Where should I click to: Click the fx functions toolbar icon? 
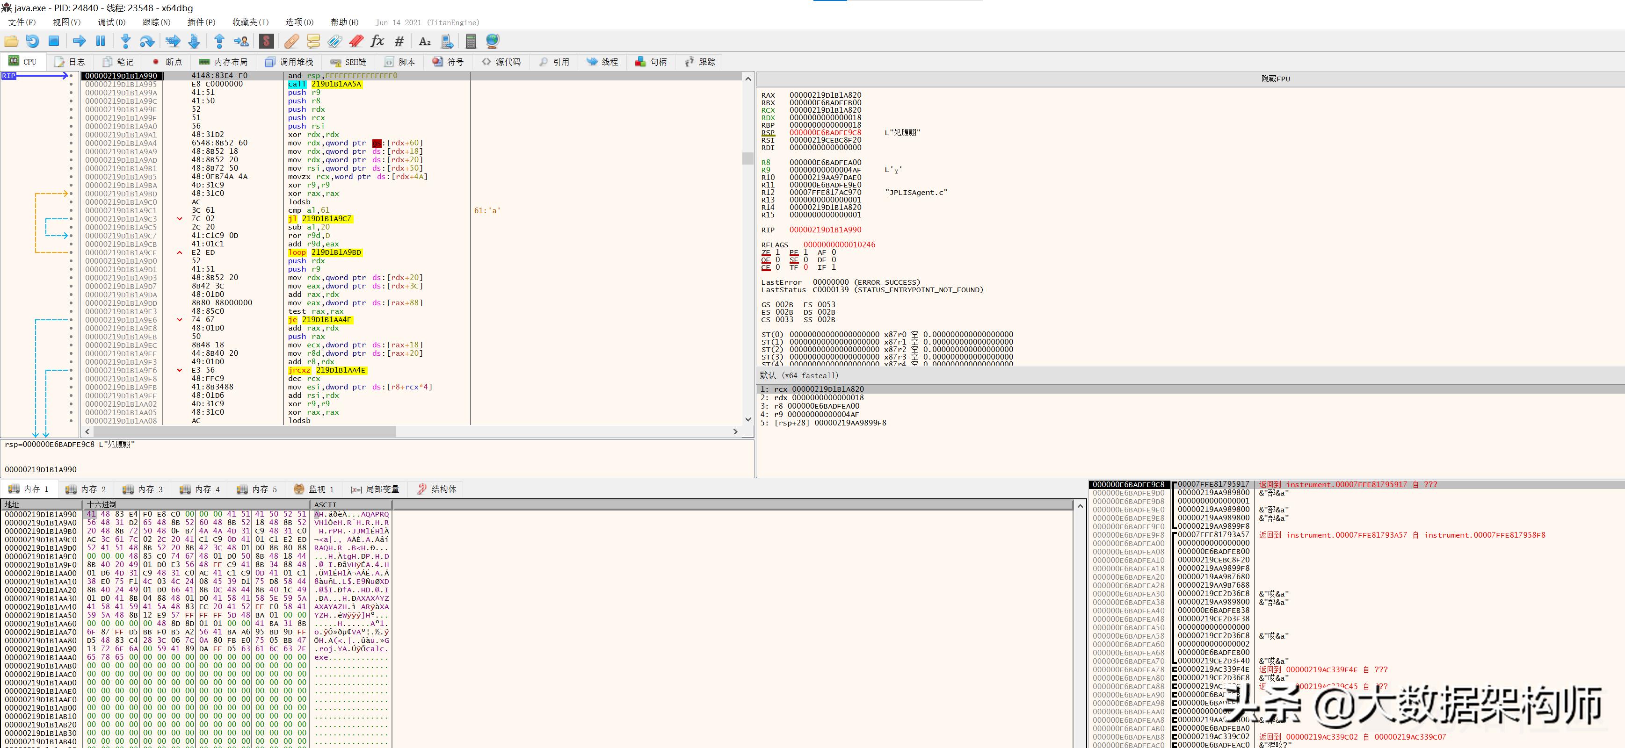(x=377, y=42)
